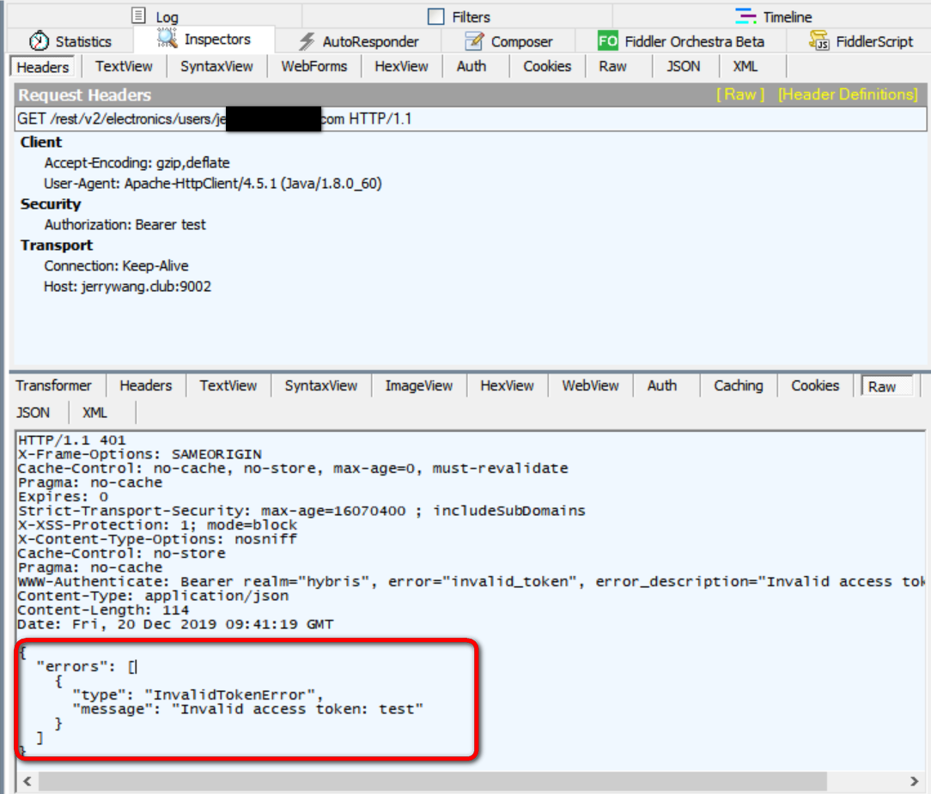The image size is (931, 794).
Task: Open request XML inspector tab
Action: coord(745,66)
